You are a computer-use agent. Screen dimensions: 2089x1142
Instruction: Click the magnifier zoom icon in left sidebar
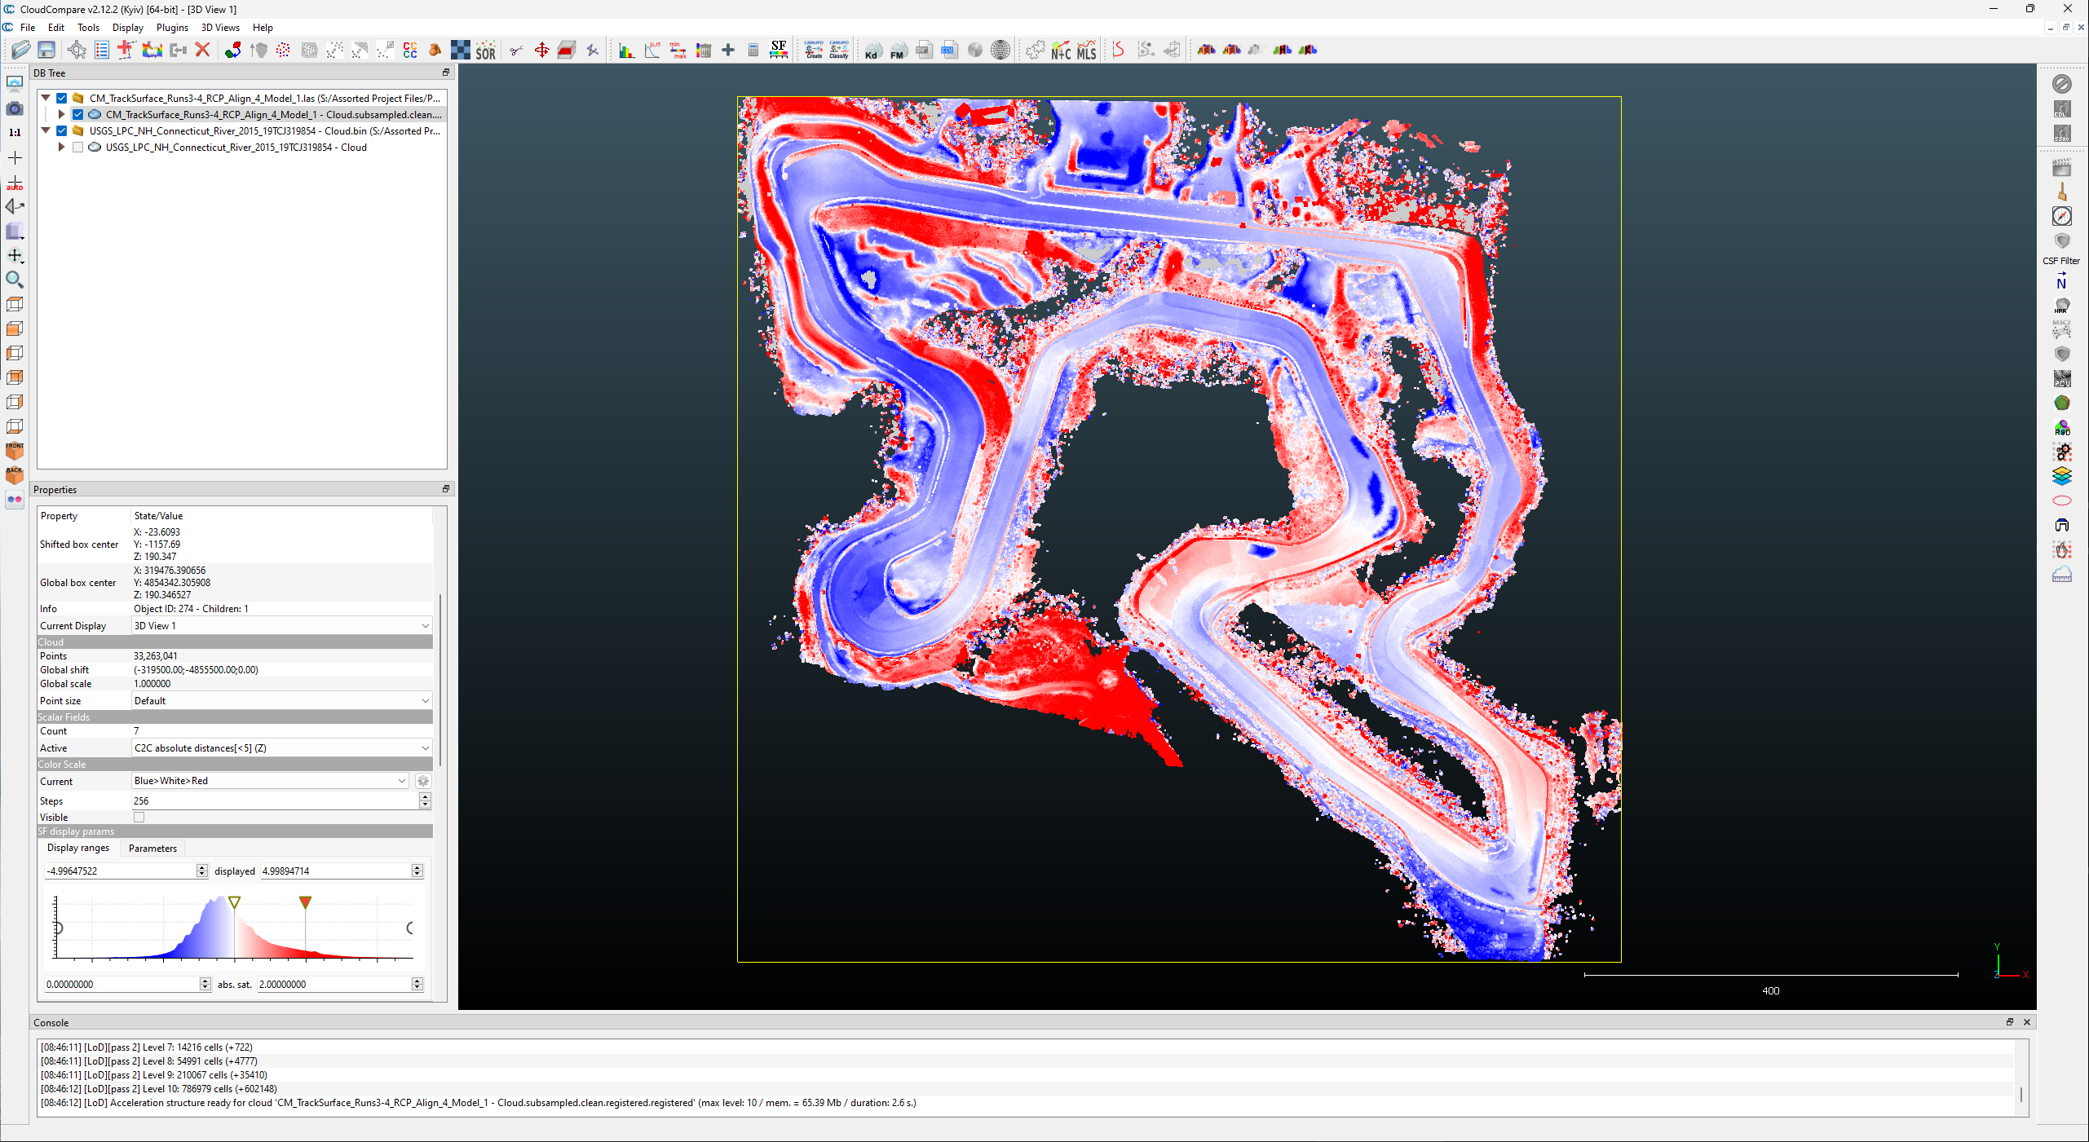[x=15, y=280]
